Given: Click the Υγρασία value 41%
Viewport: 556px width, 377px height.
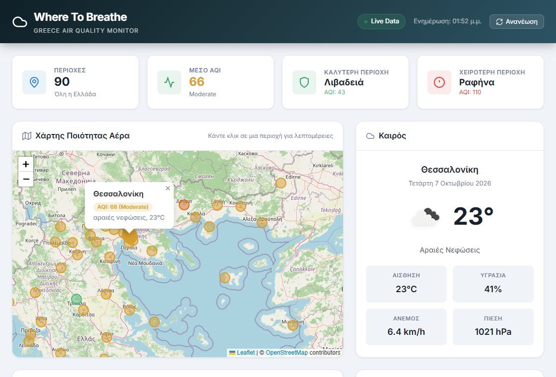Looking at the screenshot, I should click(493, 289).
